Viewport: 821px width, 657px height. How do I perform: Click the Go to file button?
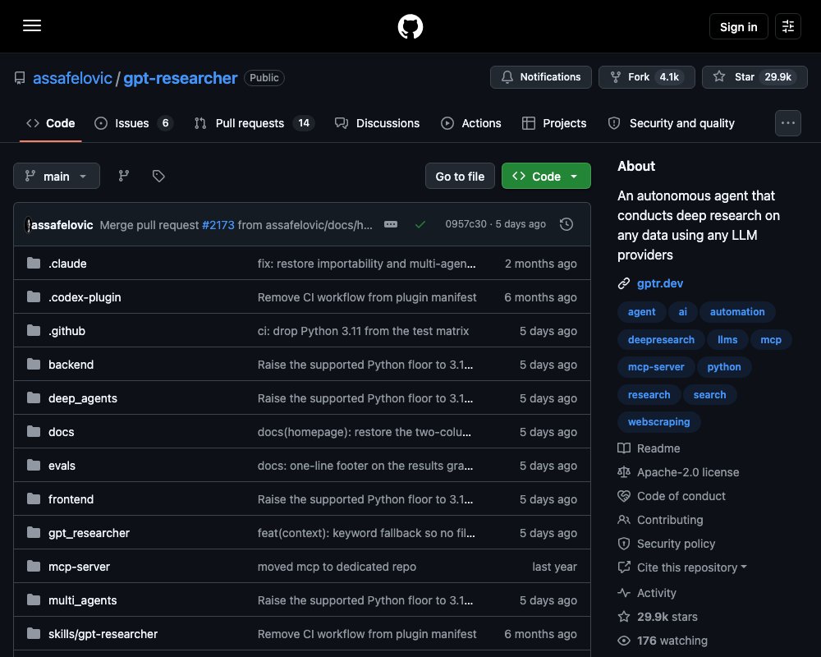460,176
